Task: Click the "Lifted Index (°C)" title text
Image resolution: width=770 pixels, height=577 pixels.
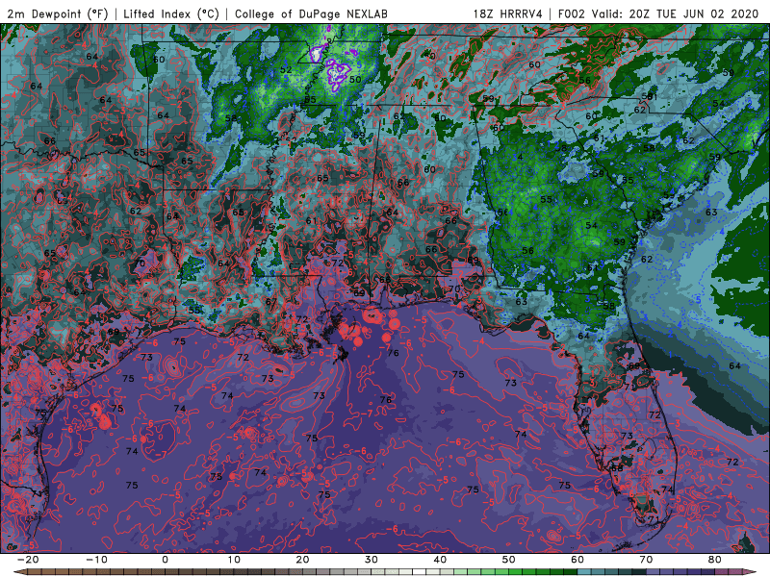Action: point(171,13)
